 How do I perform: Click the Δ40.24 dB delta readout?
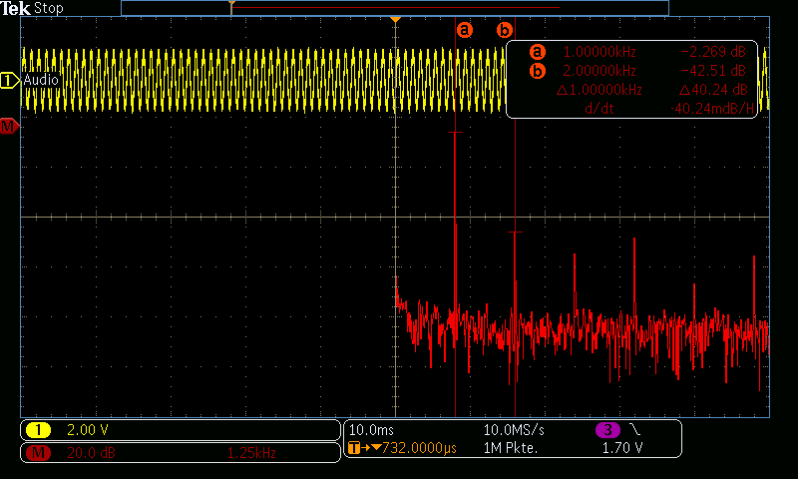(713, 90)
